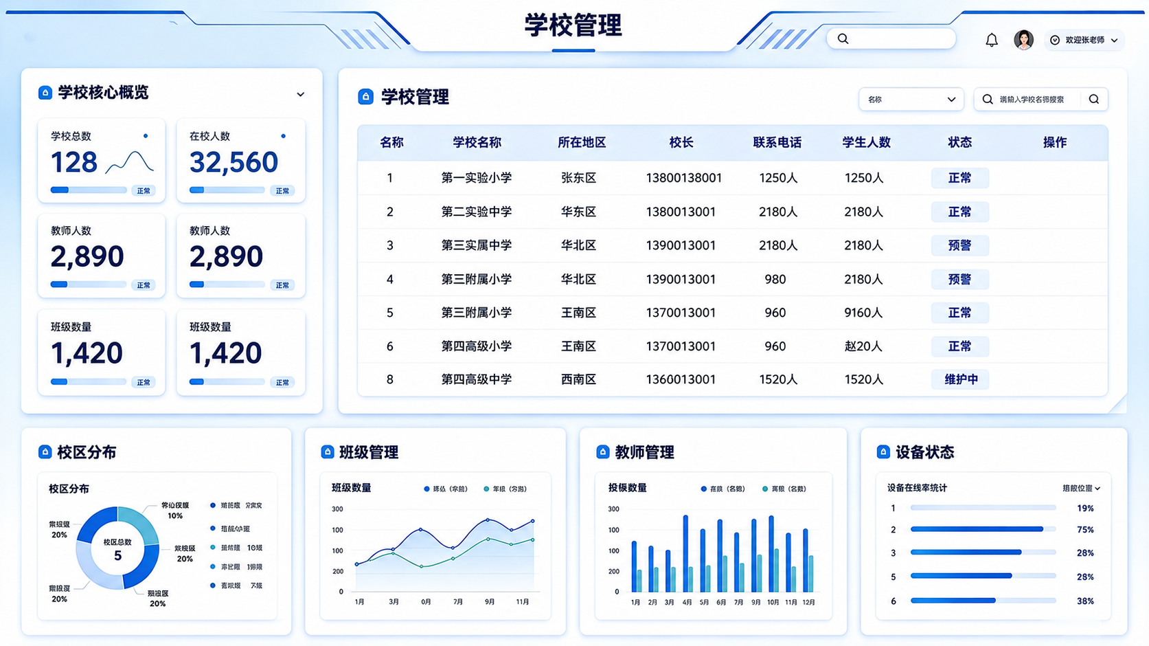
Task: Click the 预警 status of 第三实属中学
Action: click(x=959, y=246)
